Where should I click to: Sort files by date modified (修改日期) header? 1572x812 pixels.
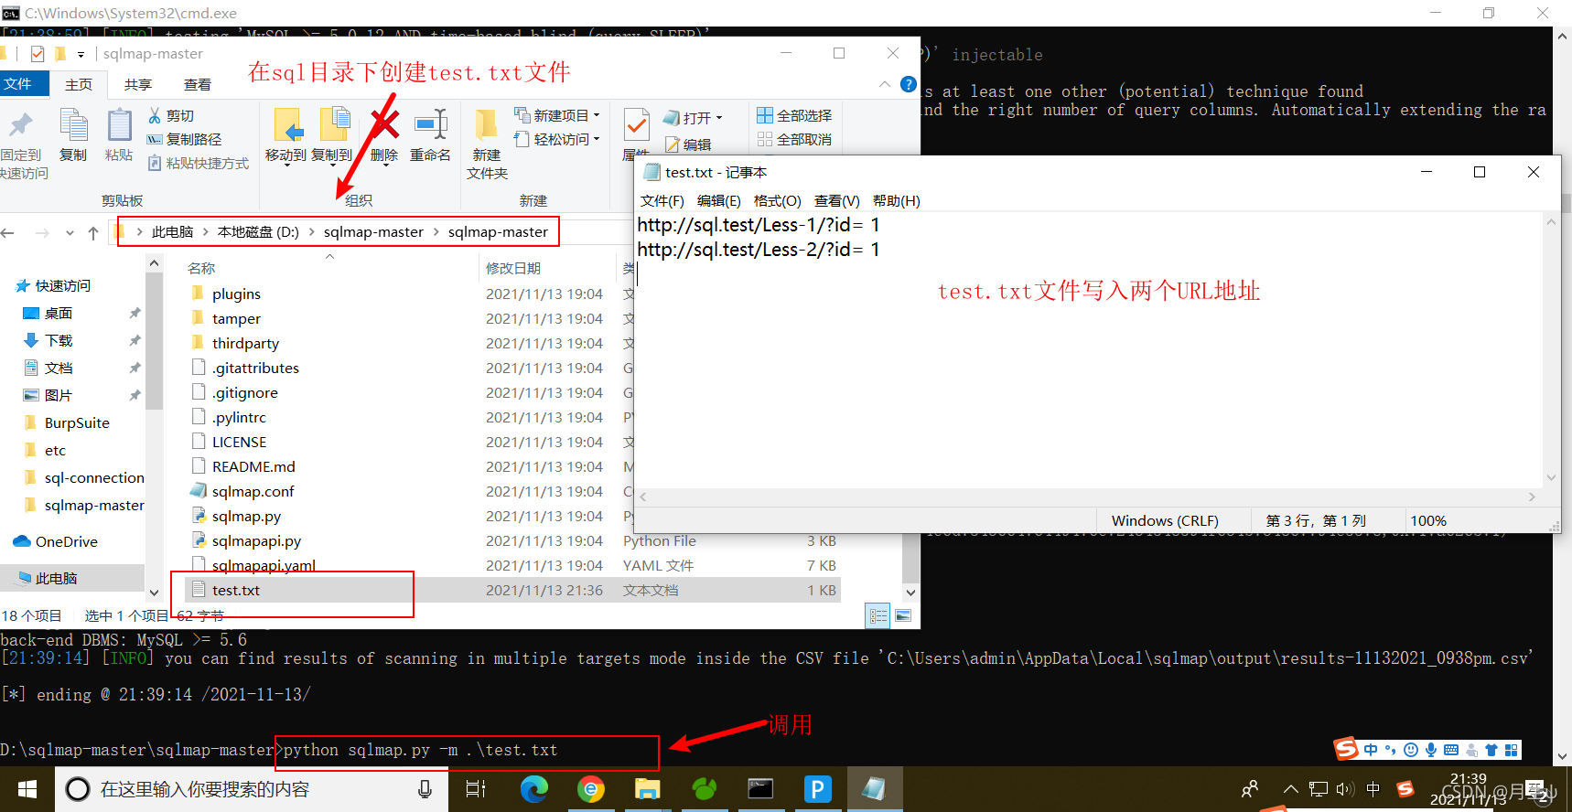click(x=512, y=268)
